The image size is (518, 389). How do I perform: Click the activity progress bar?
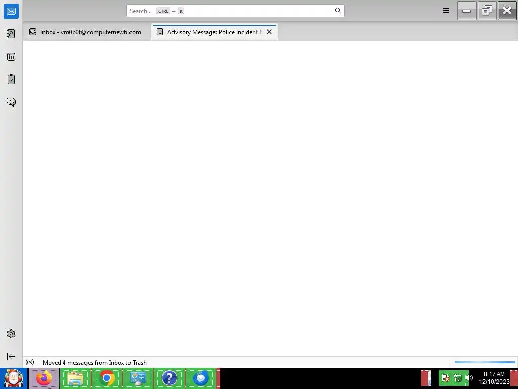pos(485,362)
